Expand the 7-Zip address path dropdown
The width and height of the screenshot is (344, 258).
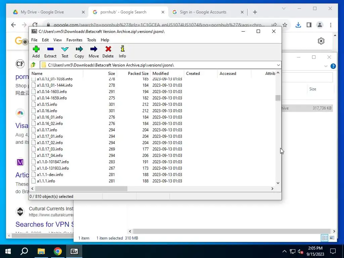pyautogui.click(x=278, y=65)
